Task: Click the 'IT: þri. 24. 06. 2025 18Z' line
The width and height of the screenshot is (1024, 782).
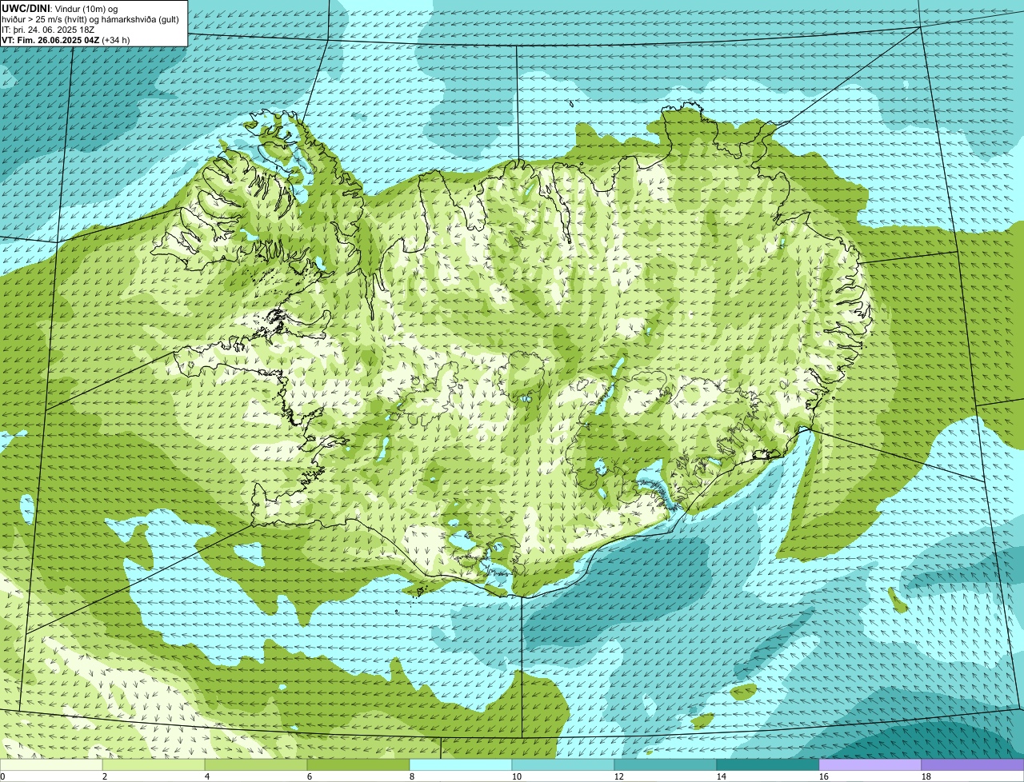Action: coord(48,30)
